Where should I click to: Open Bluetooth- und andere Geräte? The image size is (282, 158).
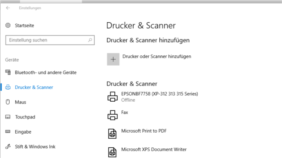point(46,72)
